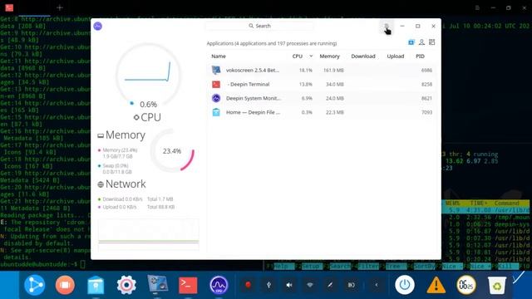
Task: Click the vokoscreen app icon in list
Action: (x=216, y=70)
